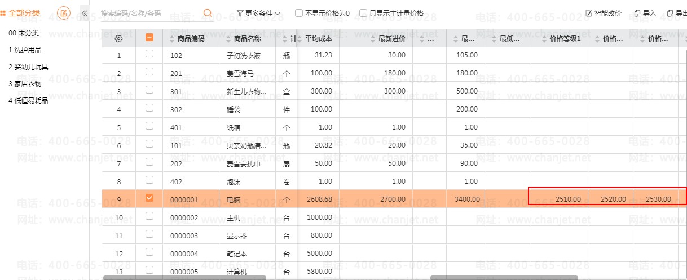This screenshot has height=280, width=687.
Task: Enable 不显示价格为0 checkbox
Action: 300,13
